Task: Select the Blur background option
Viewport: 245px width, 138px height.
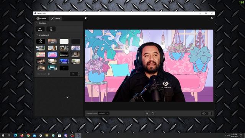Action: click(52, 41)
